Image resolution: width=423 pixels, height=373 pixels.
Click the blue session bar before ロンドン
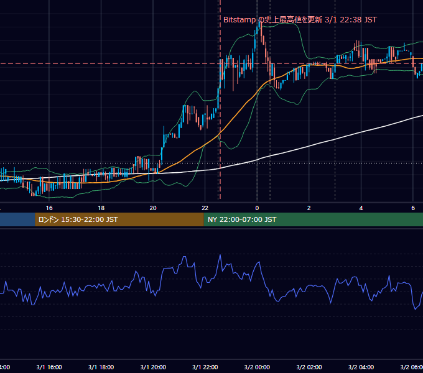17,219
